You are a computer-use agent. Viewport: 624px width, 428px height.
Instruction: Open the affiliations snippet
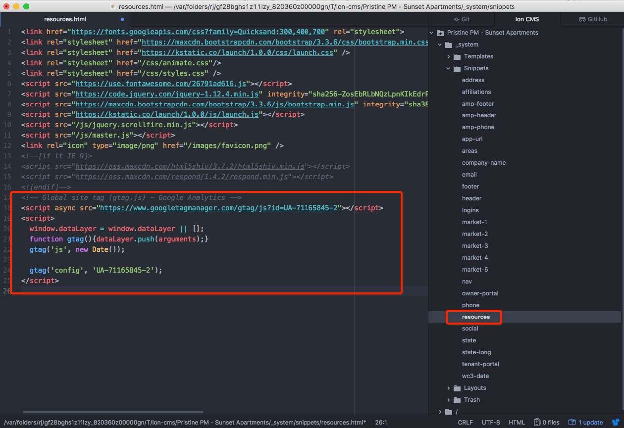476,92
